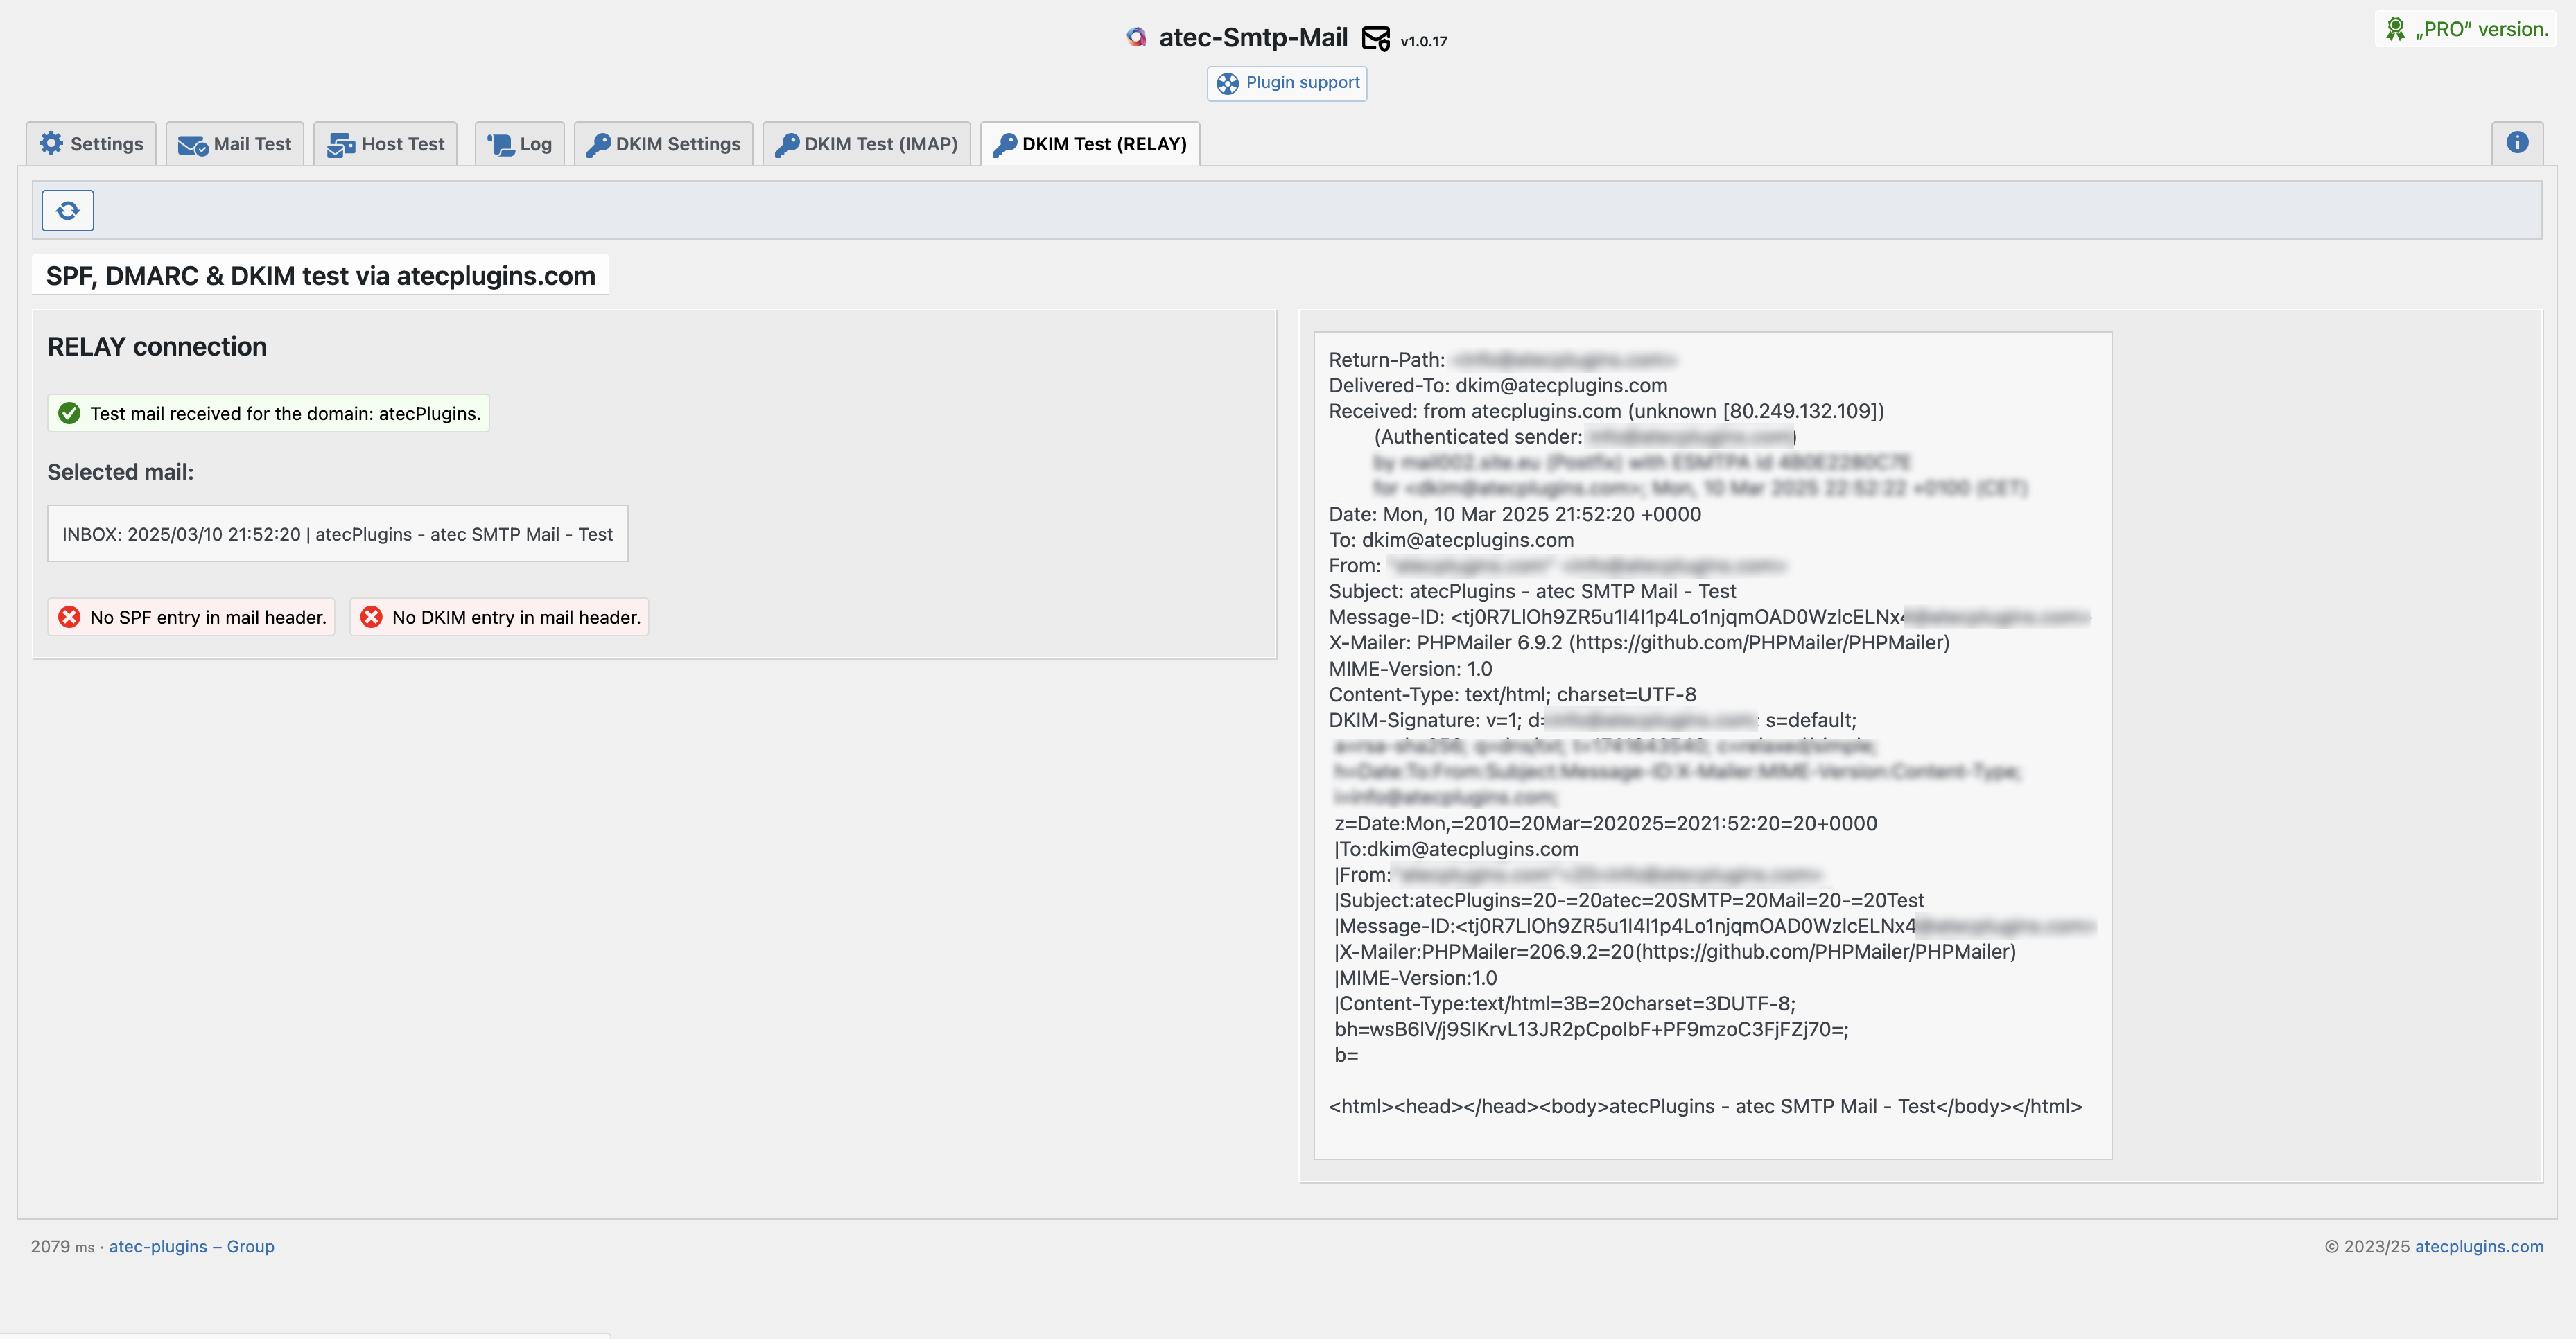Image resolution: width=2576 pixels, height=1339 pixels.
Task: Click green checkmark for test mail received
Action: tap(69, 413)
